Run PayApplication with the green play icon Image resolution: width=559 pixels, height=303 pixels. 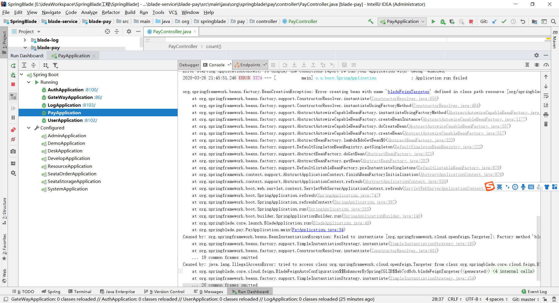tap(433, 22)
